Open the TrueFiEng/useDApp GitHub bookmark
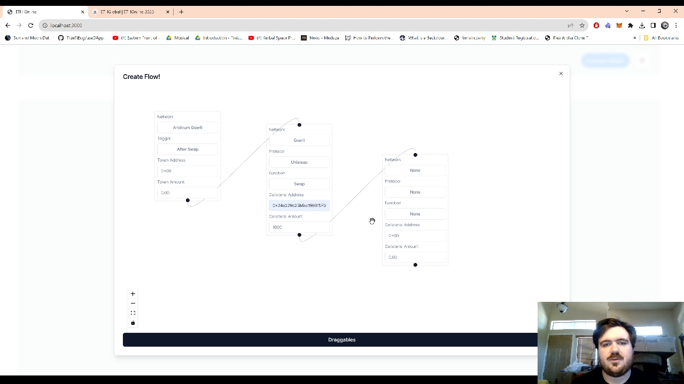 tap(81, 38)
